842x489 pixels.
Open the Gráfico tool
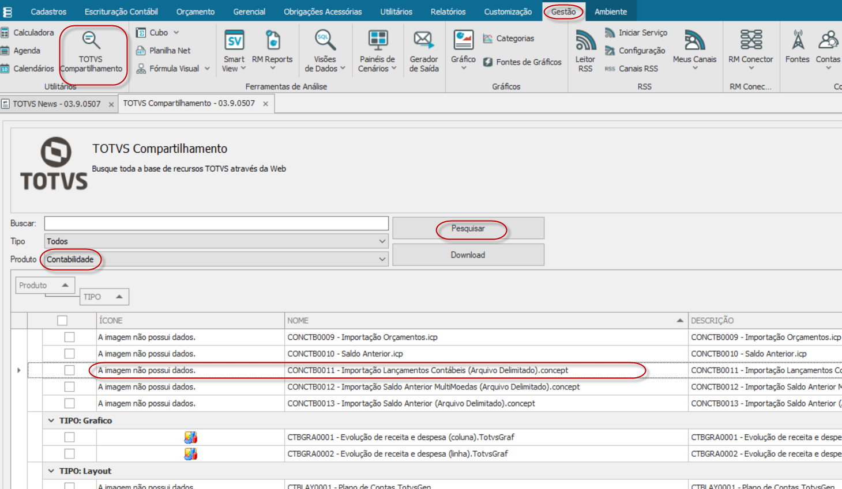tap(463, 51)
